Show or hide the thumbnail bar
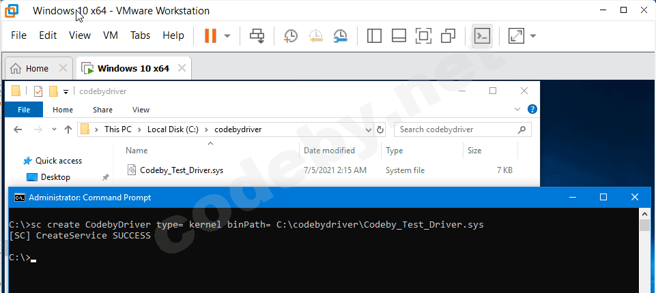 [399, 36]
